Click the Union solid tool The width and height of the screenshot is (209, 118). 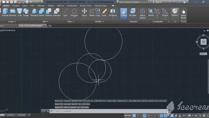pyautogui.click(x=41, y=12)
